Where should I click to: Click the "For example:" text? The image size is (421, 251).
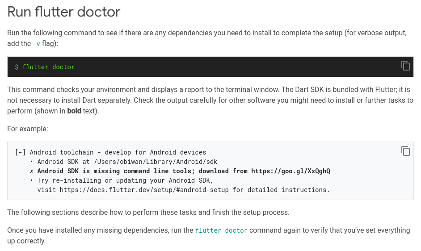point(28,129)
